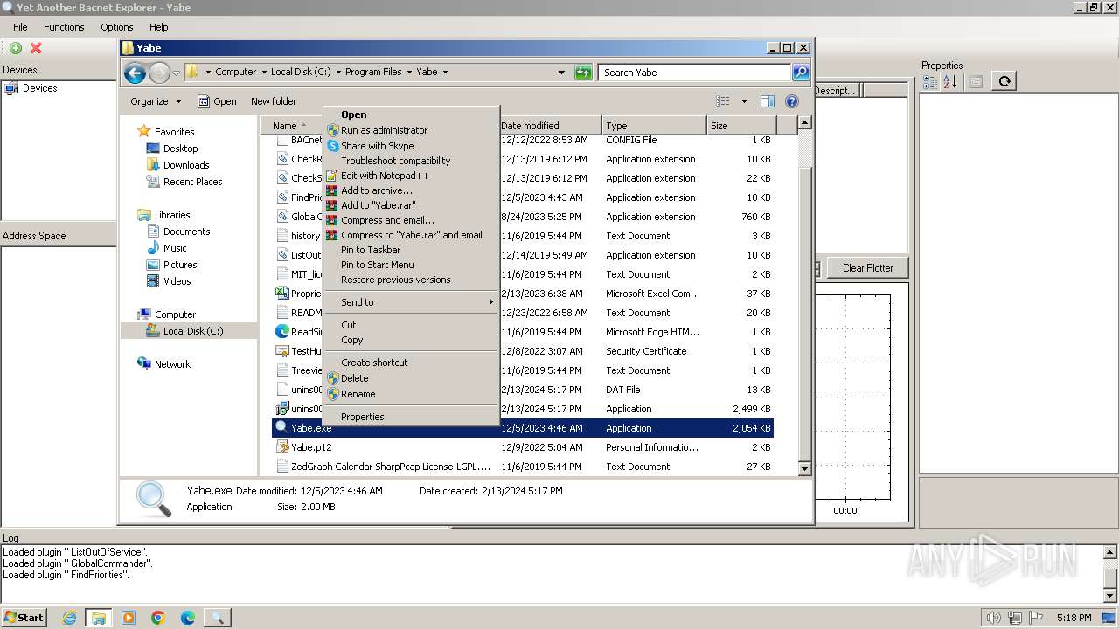
Task: Select the Devices tree node icon
Action: [x=12, y=88]
